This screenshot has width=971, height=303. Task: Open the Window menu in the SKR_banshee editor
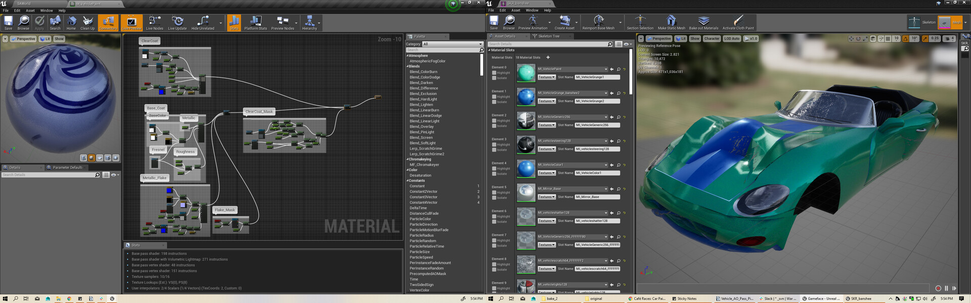tap(532, 10)
